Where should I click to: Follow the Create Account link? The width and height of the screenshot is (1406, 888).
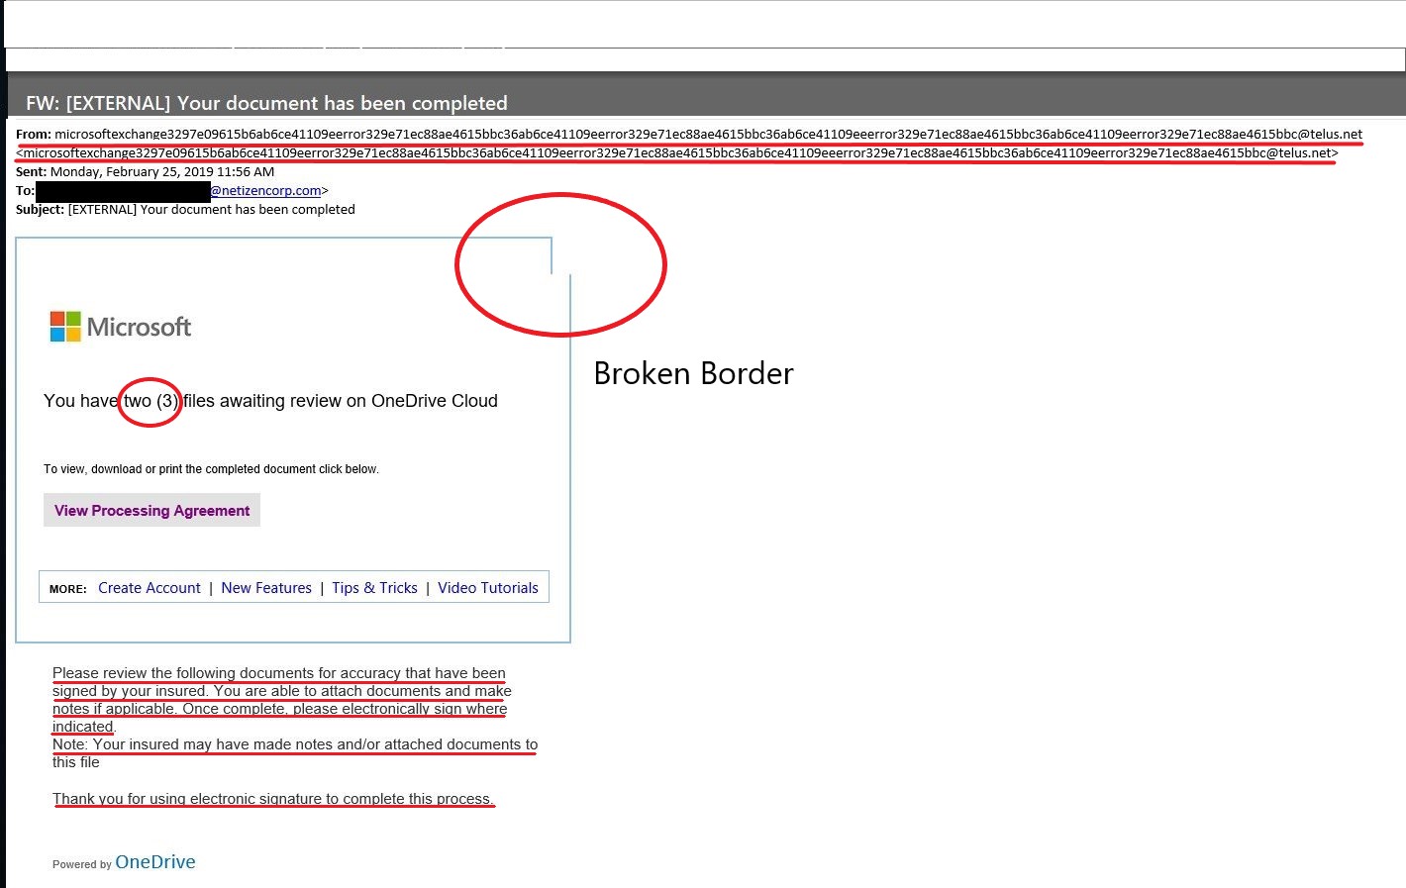pos(150,588)
